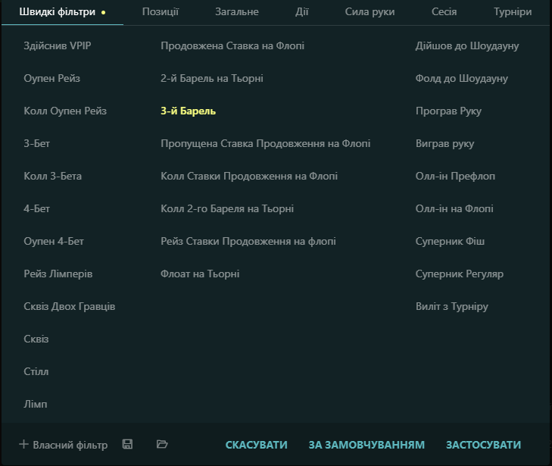This screenshot has height=466, width=552.
Task: Select Продовжена Ставка на Флопі filter
Action: 232,45
